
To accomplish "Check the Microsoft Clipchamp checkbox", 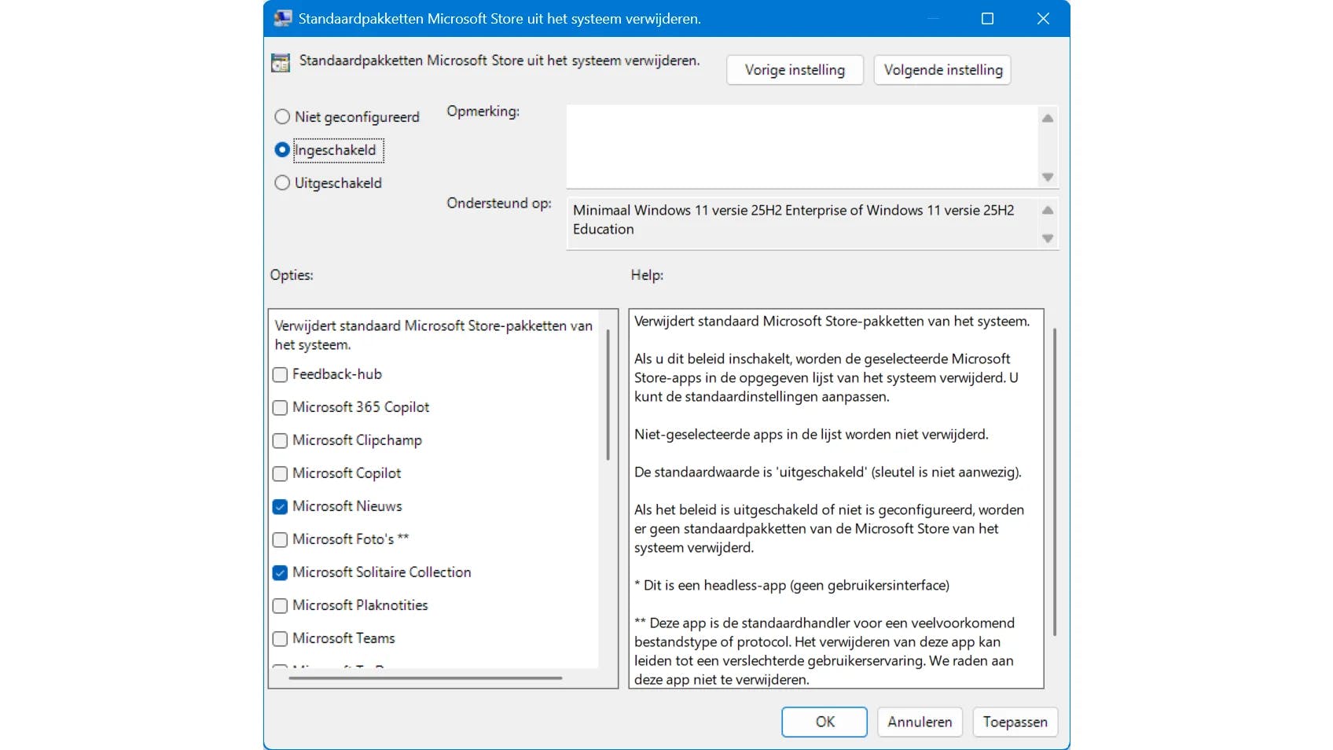I will coord(280,441).
